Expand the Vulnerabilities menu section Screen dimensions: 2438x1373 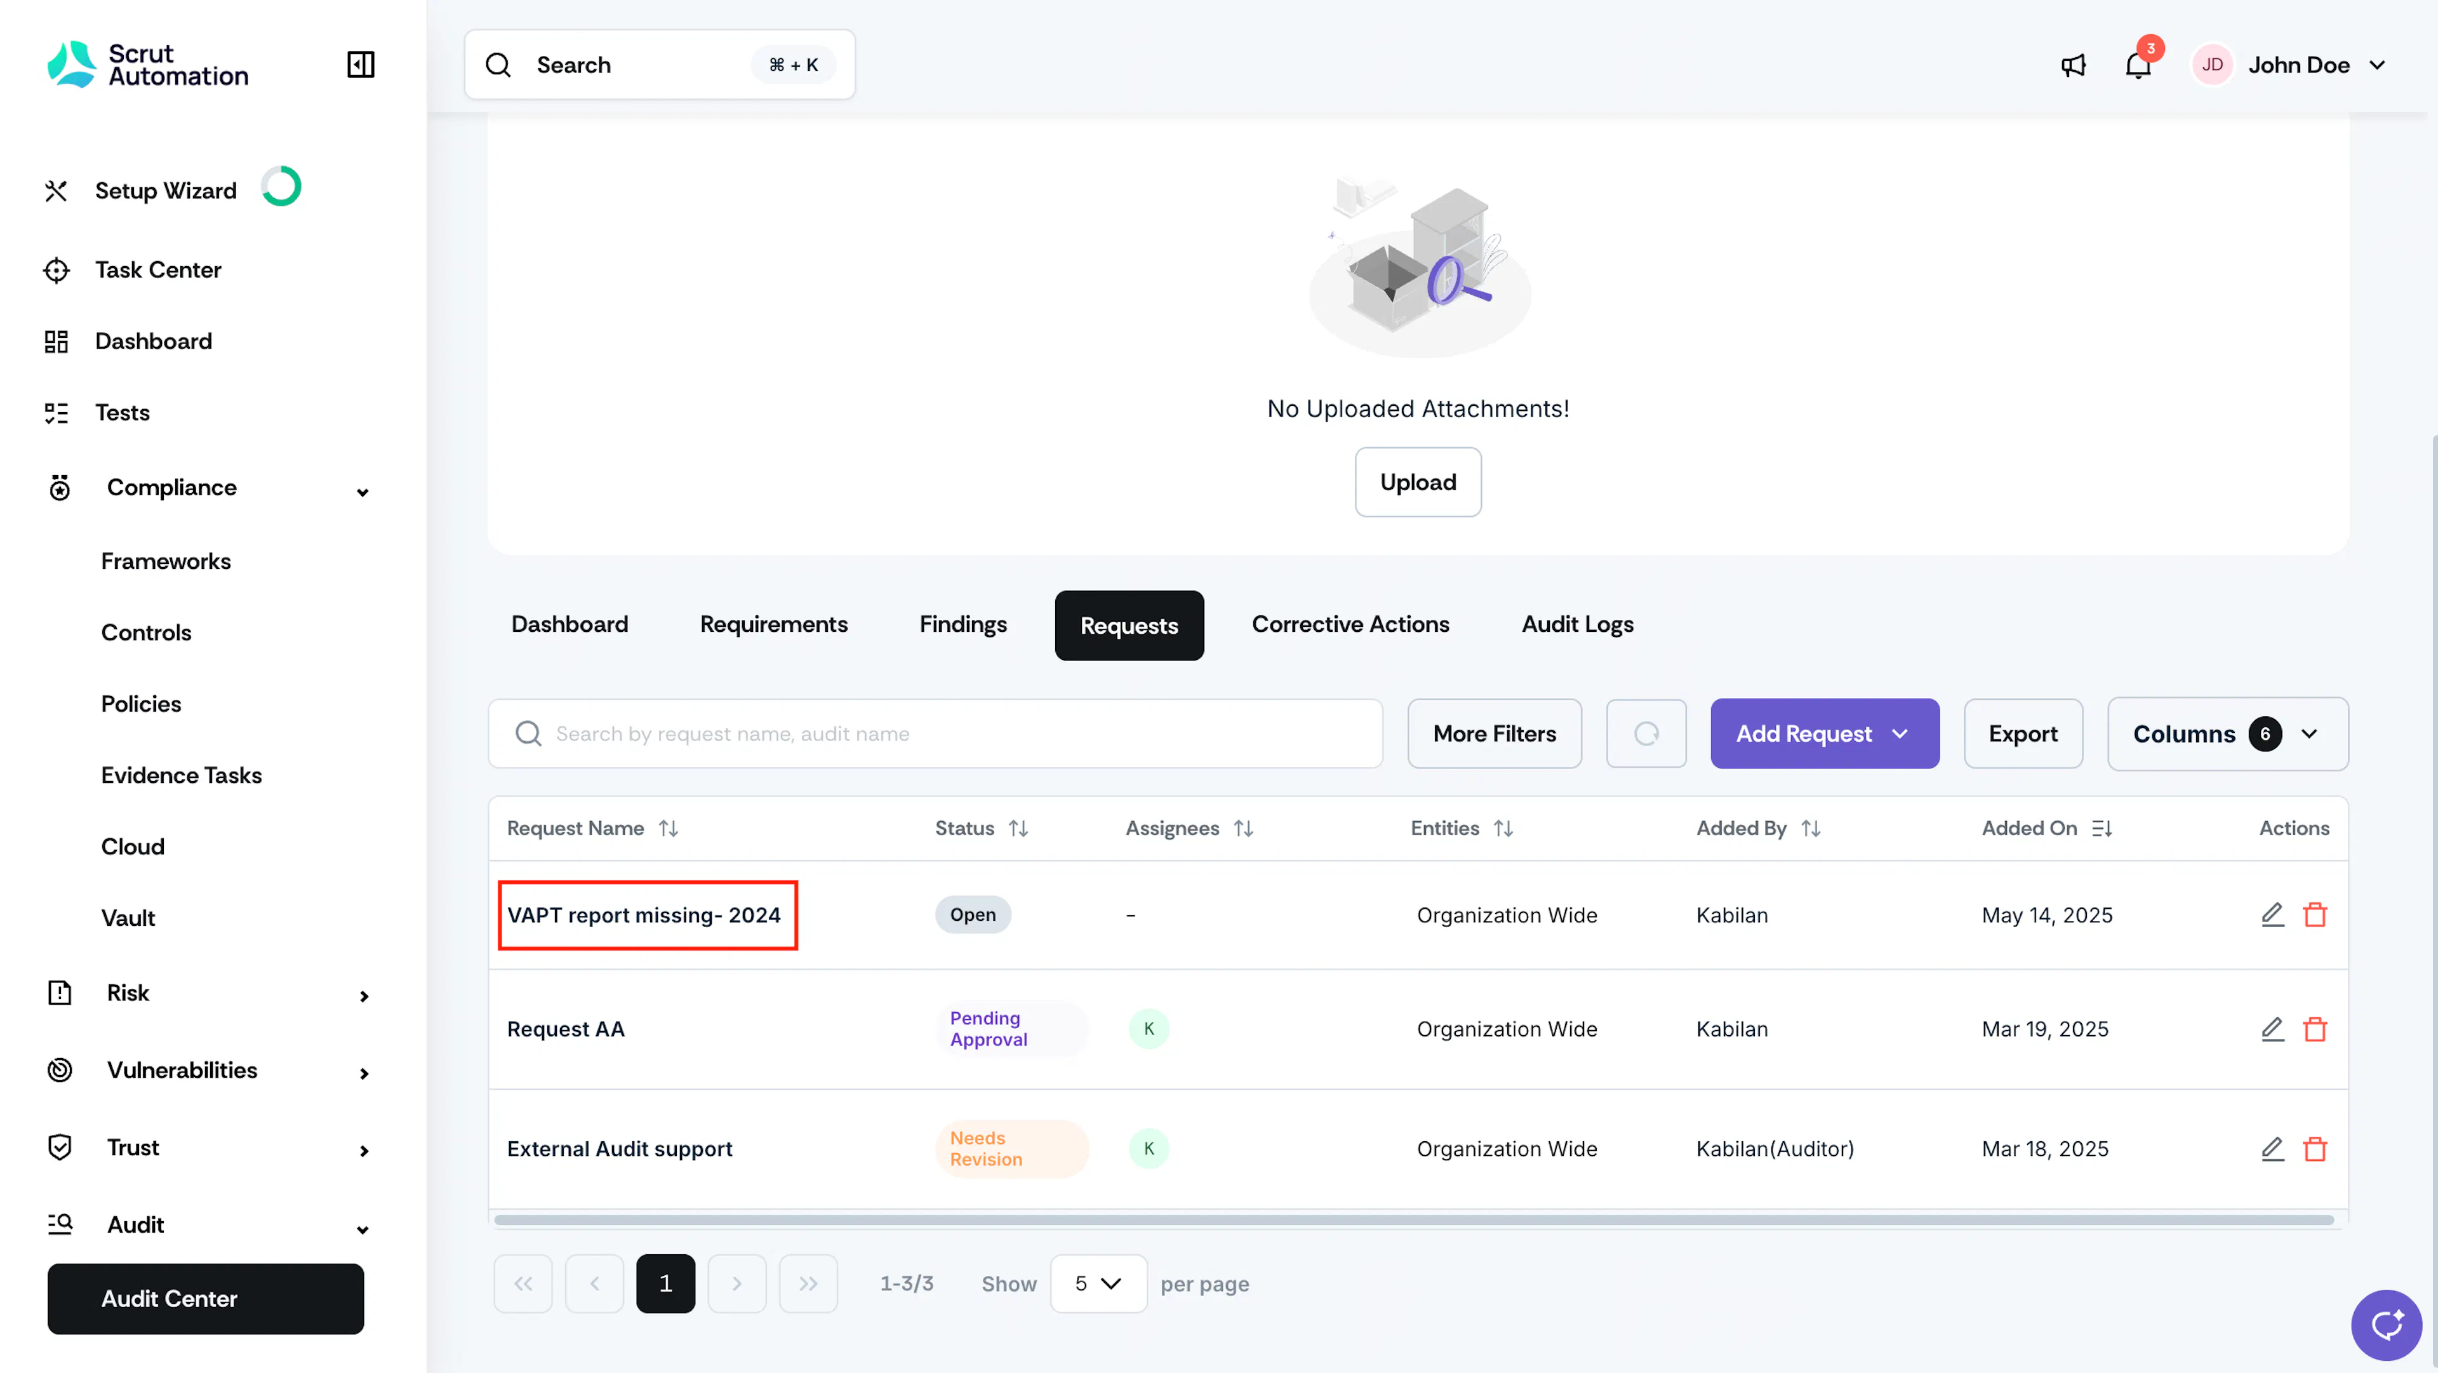coord(363,1073)
